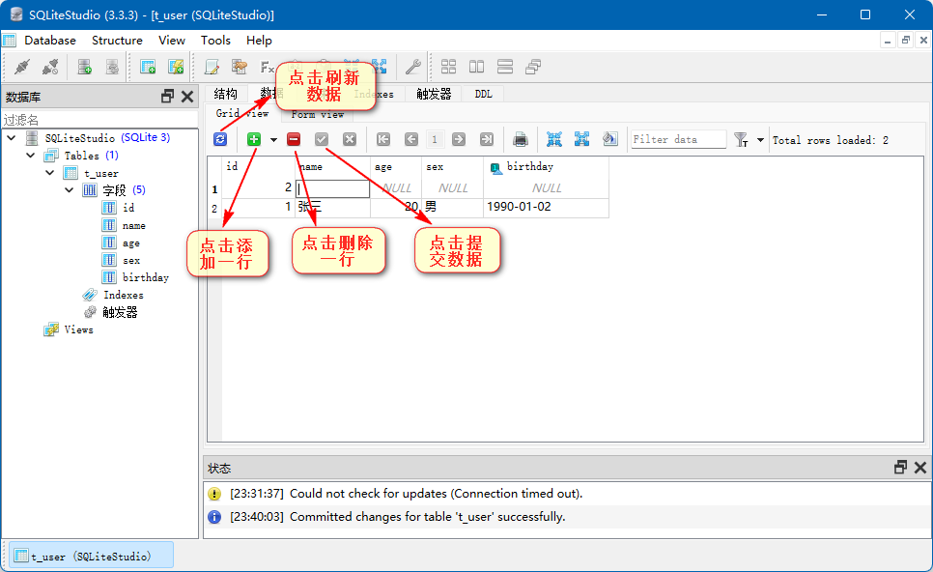The image size is (933, 572).
Task: Select the Views tree node
Action: click(x=78, y=329)
